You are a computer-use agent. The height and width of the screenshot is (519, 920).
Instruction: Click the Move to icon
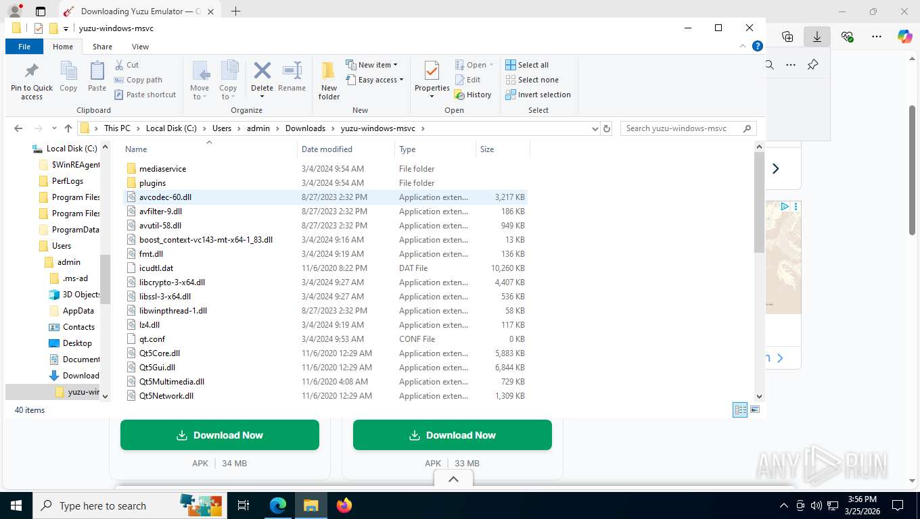(200, 72)
